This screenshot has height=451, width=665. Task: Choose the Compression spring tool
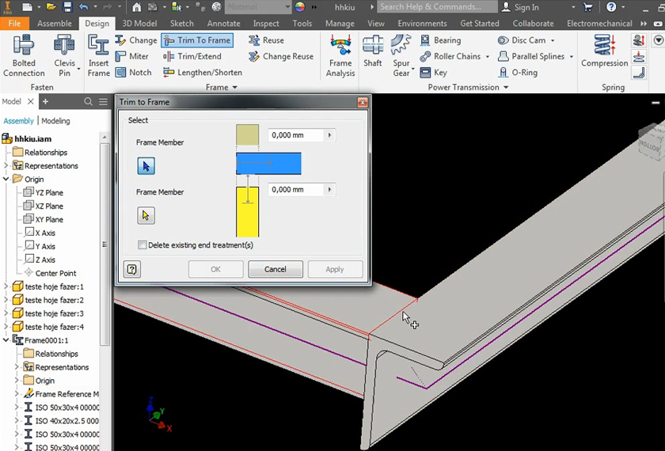(x=604, y=46)
